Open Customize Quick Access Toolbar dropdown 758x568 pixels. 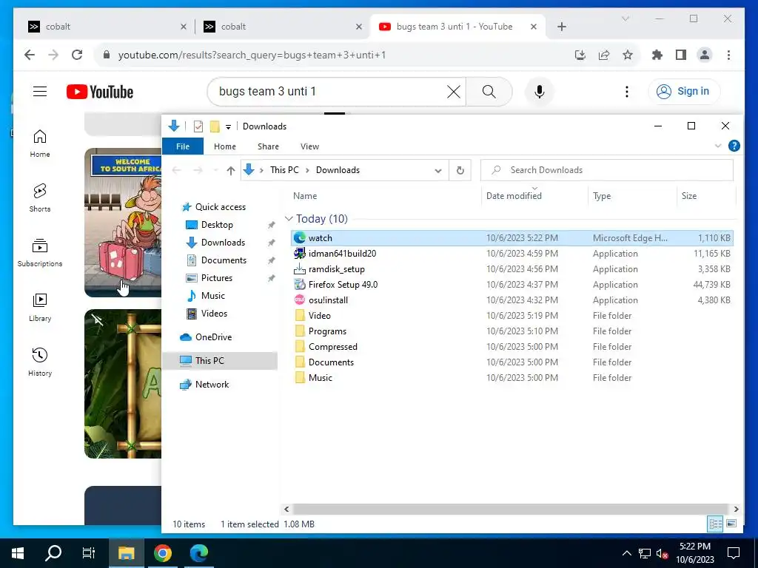pyautogui.click(x=228, y=126)
